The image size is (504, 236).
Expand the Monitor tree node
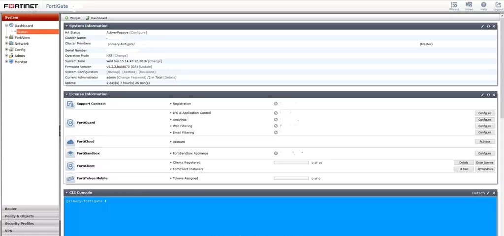point(6,61)
